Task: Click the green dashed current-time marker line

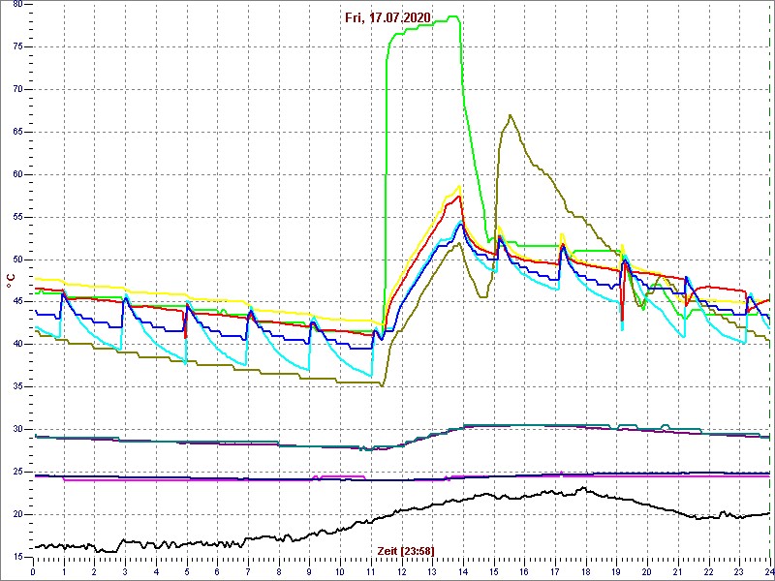Action: [x=771, y=282]
